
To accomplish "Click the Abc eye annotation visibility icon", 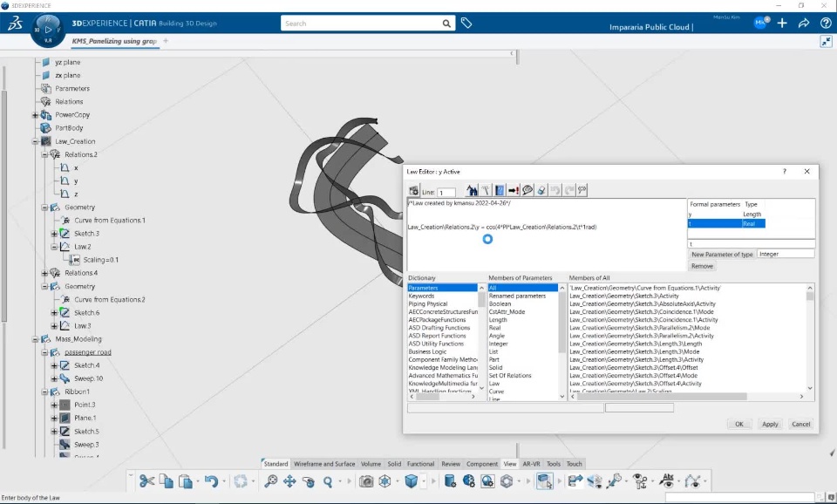I will coord(667,481).
